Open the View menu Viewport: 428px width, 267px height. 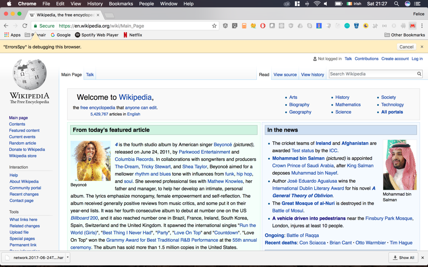pos(76,4)
